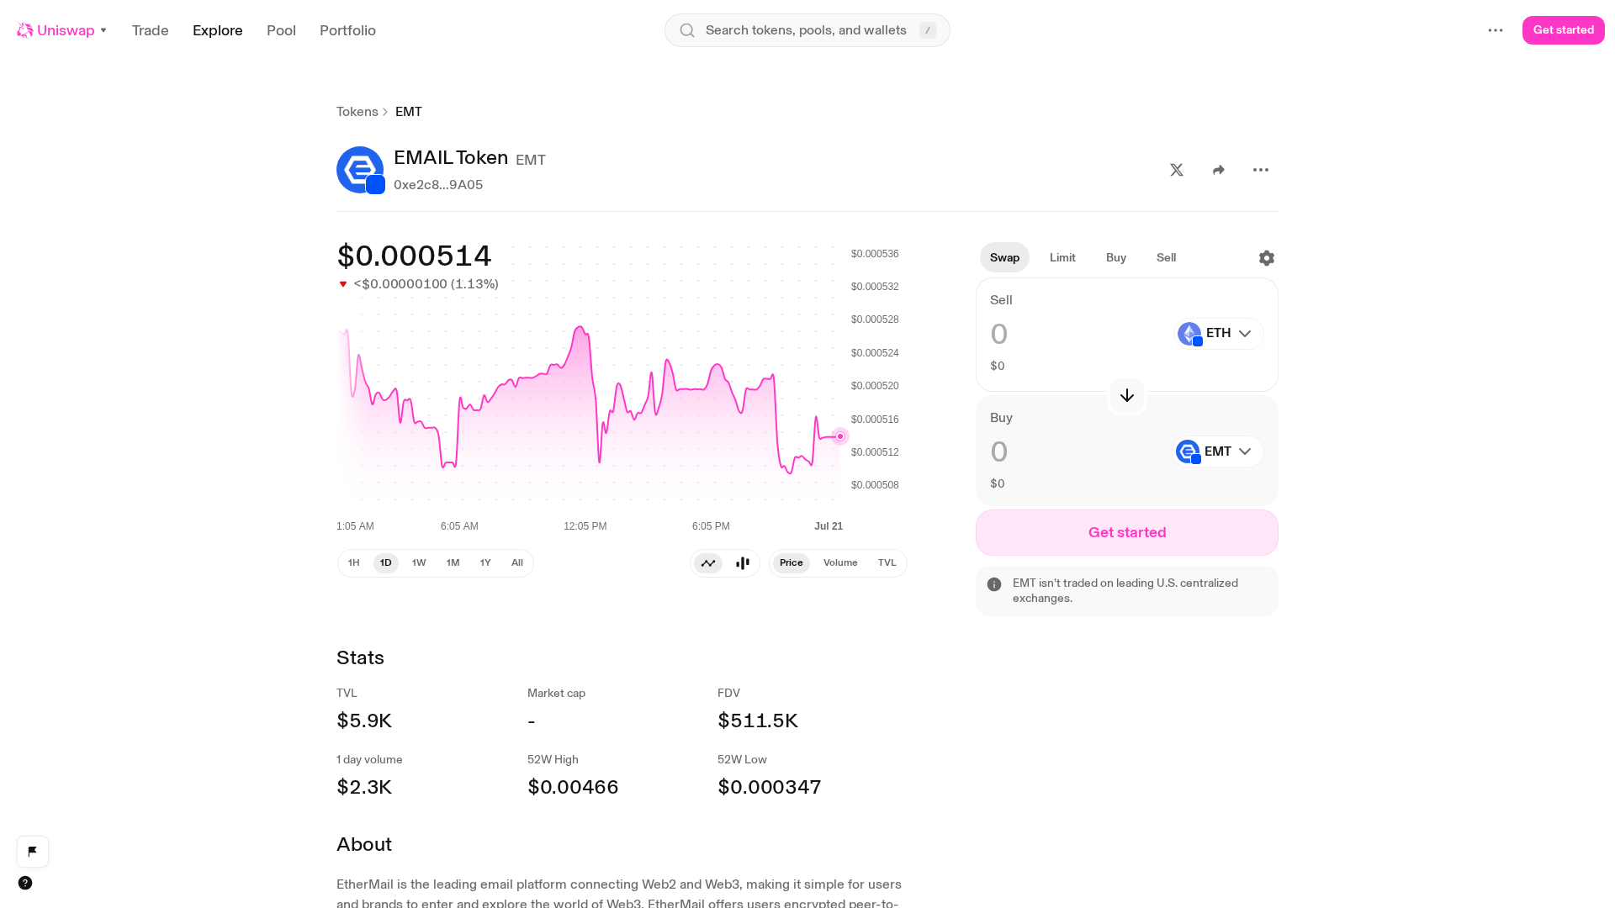Expand the Uniswap logo dropdown arrow
Screen dimensions: 1615x908
click(x=103, y=30)
